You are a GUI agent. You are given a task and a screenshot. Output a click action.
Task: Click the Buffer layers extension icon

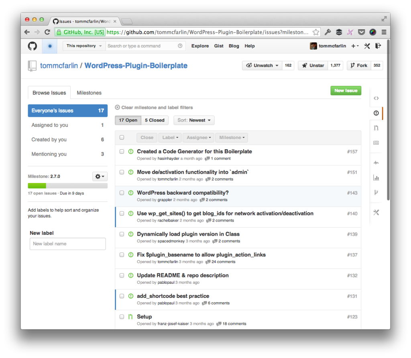(x=339, y=32)
